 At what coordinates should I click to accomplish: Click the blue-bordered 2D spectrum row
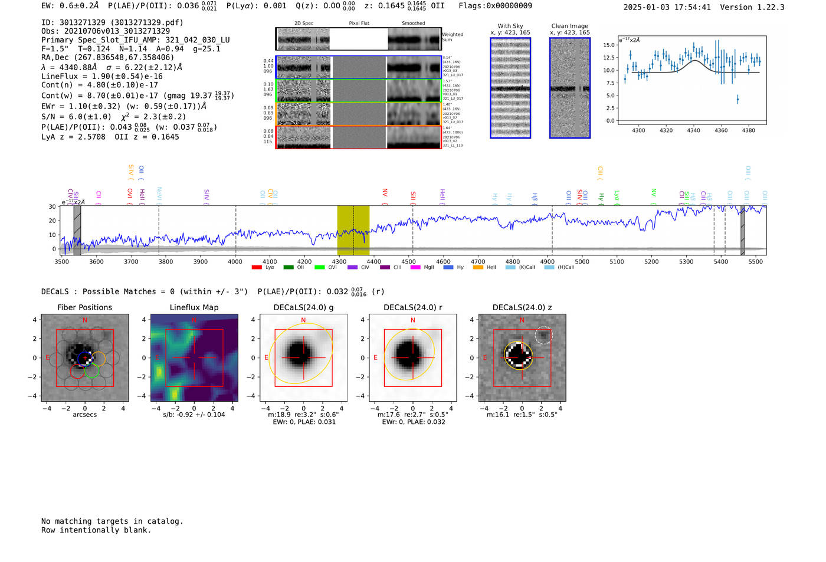coord(359,67)
